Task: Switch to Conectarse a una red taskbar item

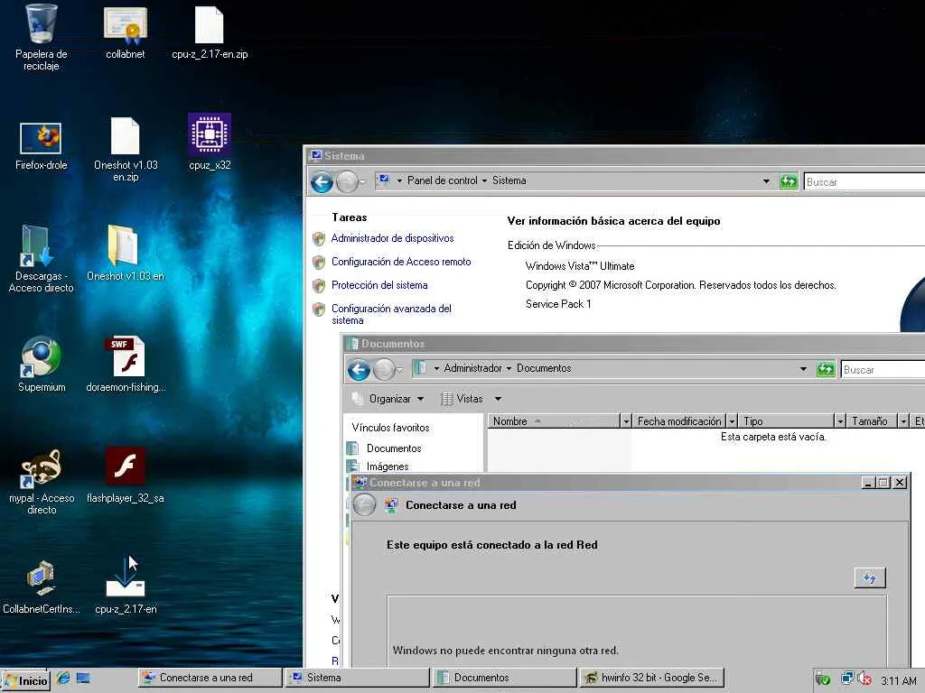Action: pyautogui.click(x=210, y=678)
